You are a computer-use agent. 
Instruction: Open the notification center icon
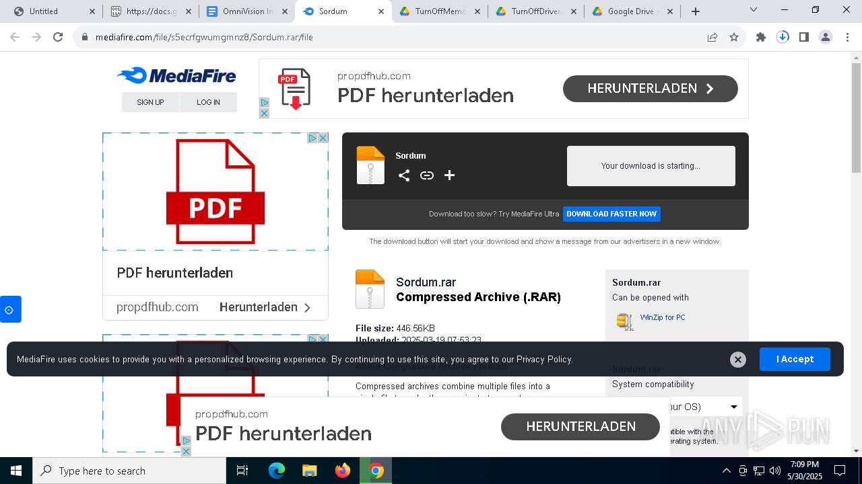[840, 471]
